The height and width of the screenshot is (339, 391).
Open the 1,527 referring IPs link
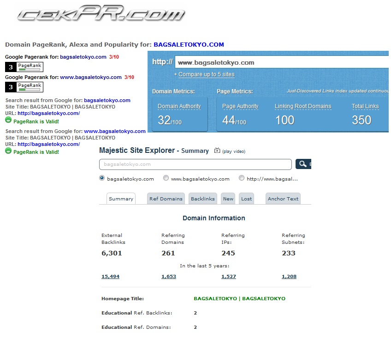click(x=229, y=276)
